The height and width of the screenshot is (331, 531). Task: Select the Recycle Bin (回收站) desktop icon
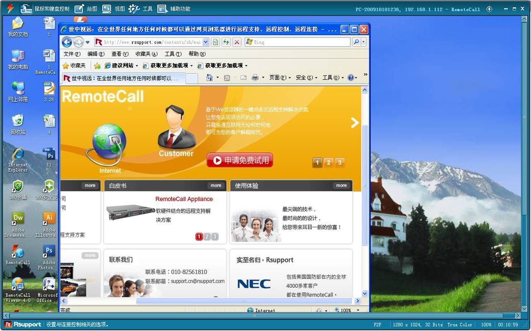click(x=18, y=124)
